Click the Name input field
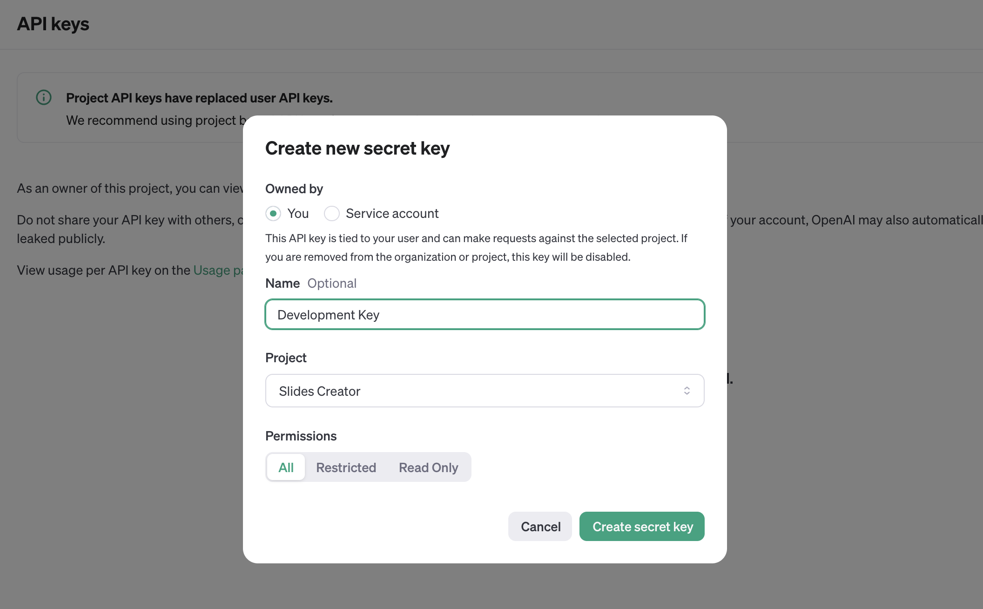Viewport: 983px width, 609px height. pos(485,315)
